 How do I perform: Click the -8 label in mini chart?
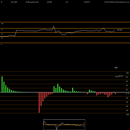point(83,126)
